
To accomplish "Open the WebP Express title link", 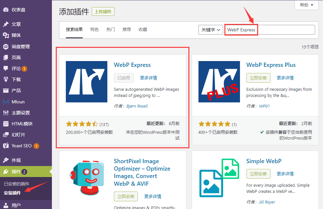I will (132, 65).
